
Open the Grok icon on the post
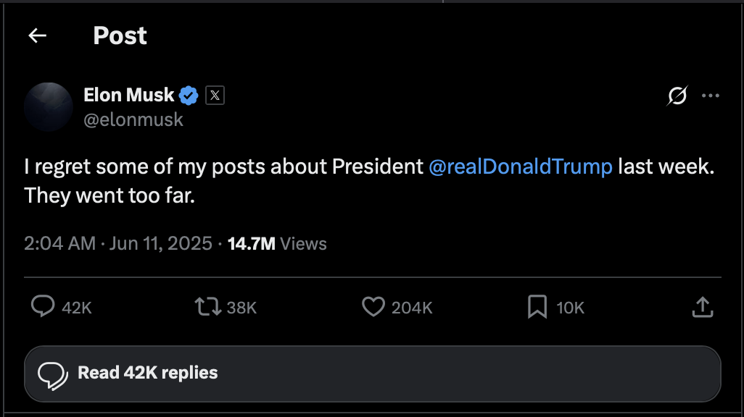point(677,96)
